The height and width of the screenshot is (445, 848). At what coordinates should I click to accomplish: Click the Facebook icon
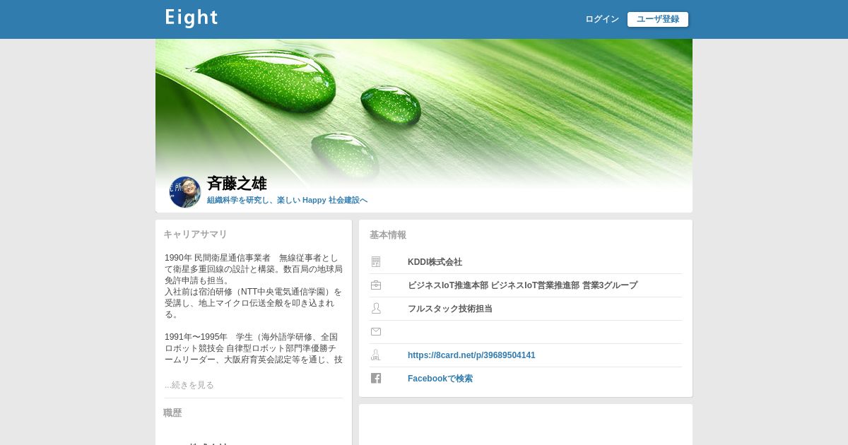point(376,379)
